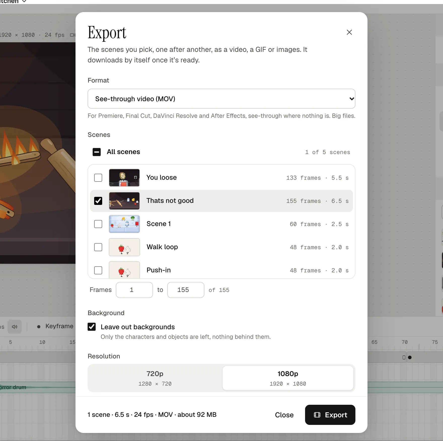Click the start frame field showing 1
Viewport: 443px width, 441px height.
coord(134,290)
